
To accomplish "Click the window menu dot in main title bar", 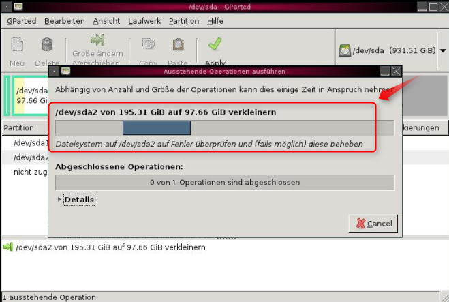I will (7, 7).
